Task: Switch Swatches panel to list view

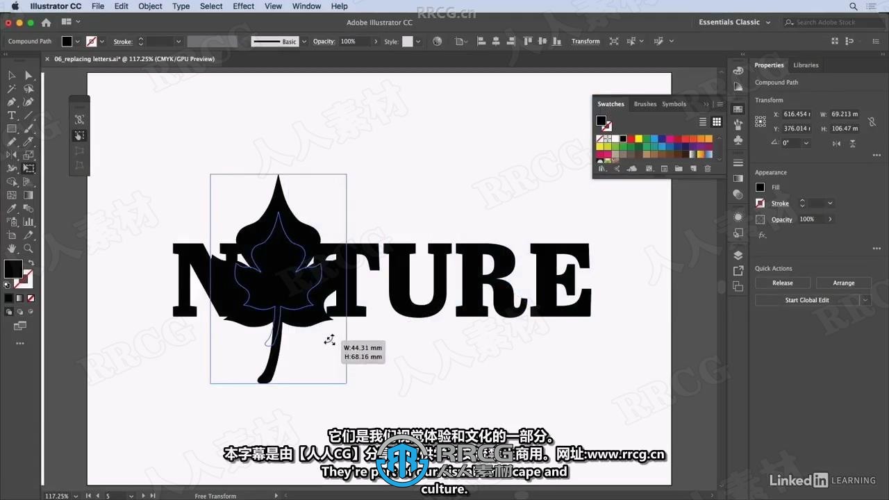Action: tap(703, 122)
